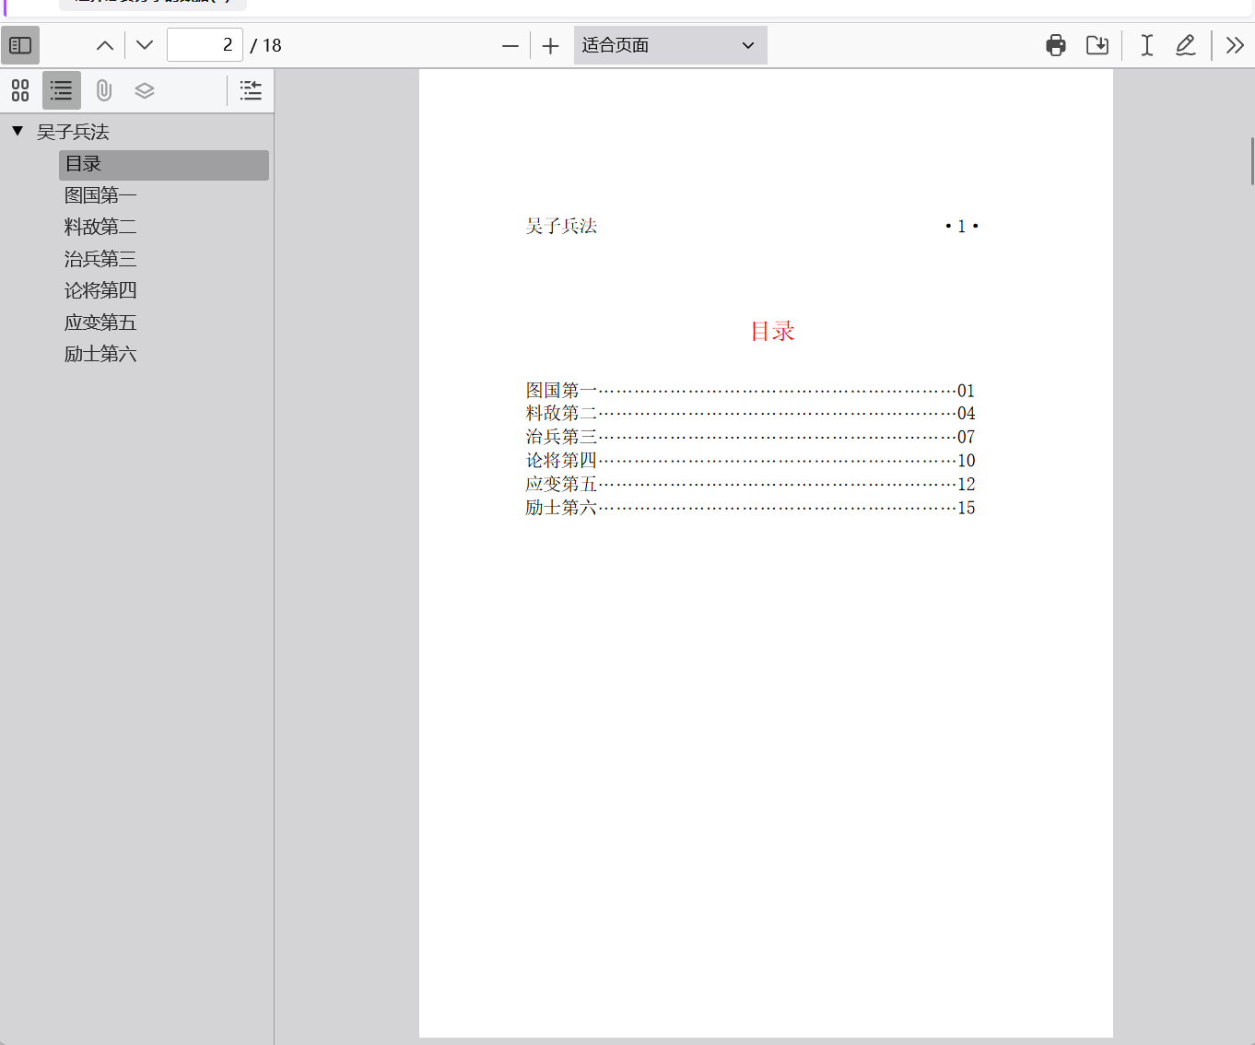Follow the 论将第四 contents link on page
Screen dimensions: 1255x1045
click(x=750, y=460)
